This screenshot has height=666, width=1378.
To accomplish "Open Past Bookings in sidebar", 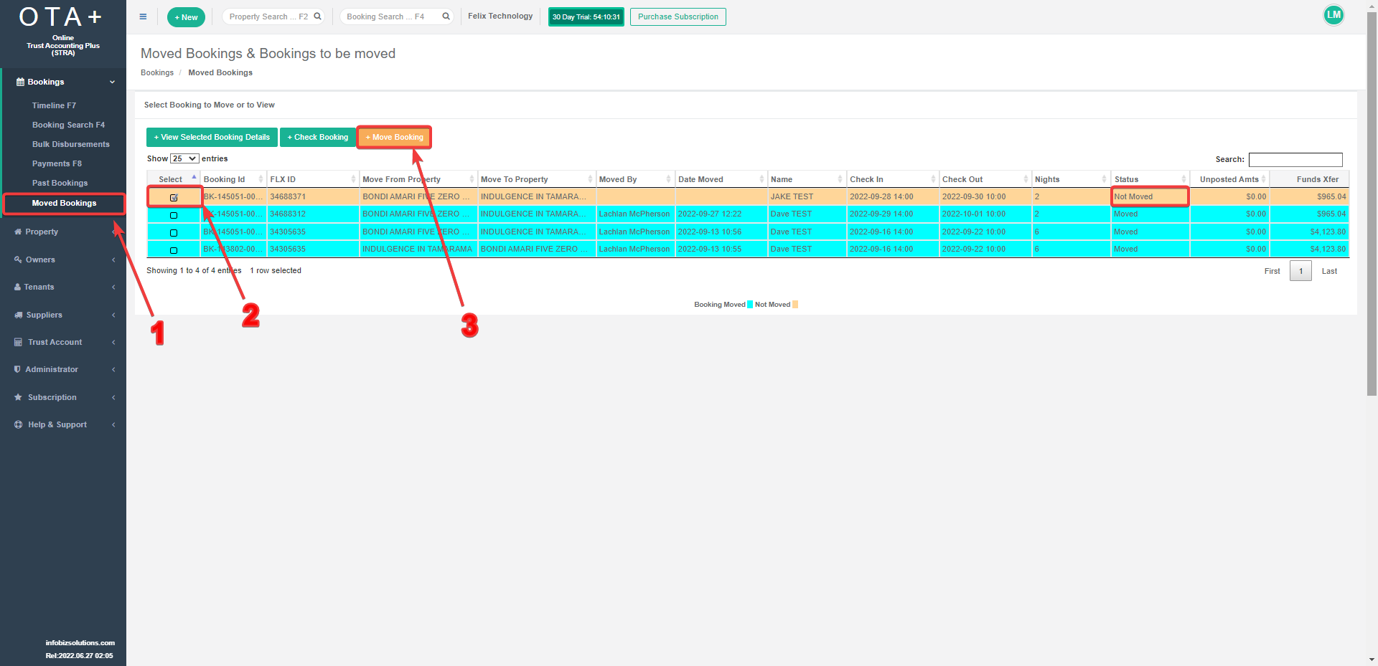I will coord(60,183).
